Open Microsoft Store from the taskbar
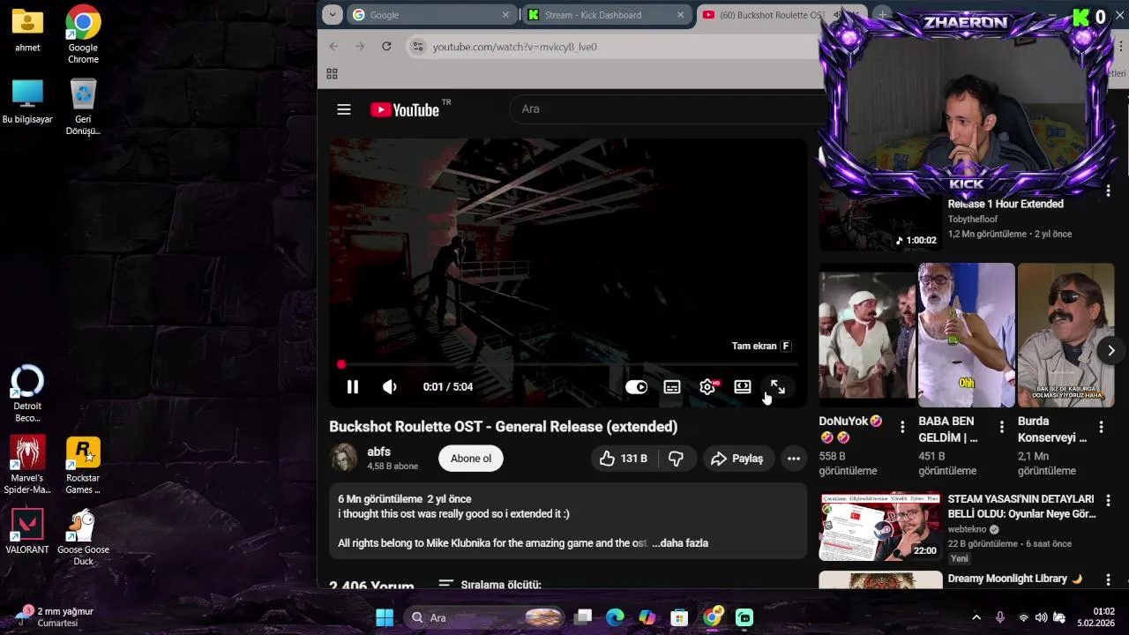 pos(679,617)
